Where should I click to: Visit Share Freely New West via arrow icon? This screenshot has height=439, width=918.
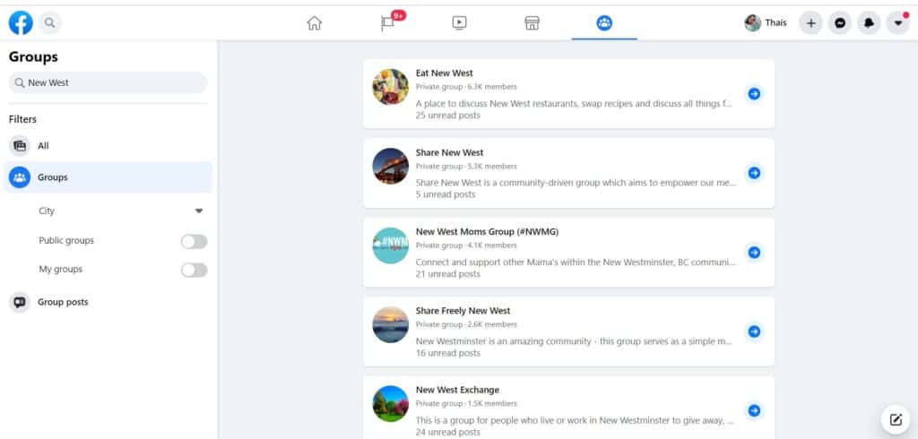[754, 331]
